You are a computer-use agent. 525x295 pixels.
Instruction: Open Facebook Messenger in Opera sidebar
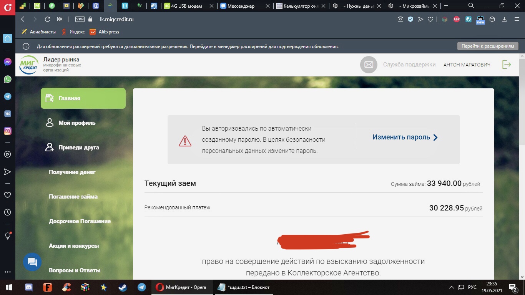coord(7,62)
